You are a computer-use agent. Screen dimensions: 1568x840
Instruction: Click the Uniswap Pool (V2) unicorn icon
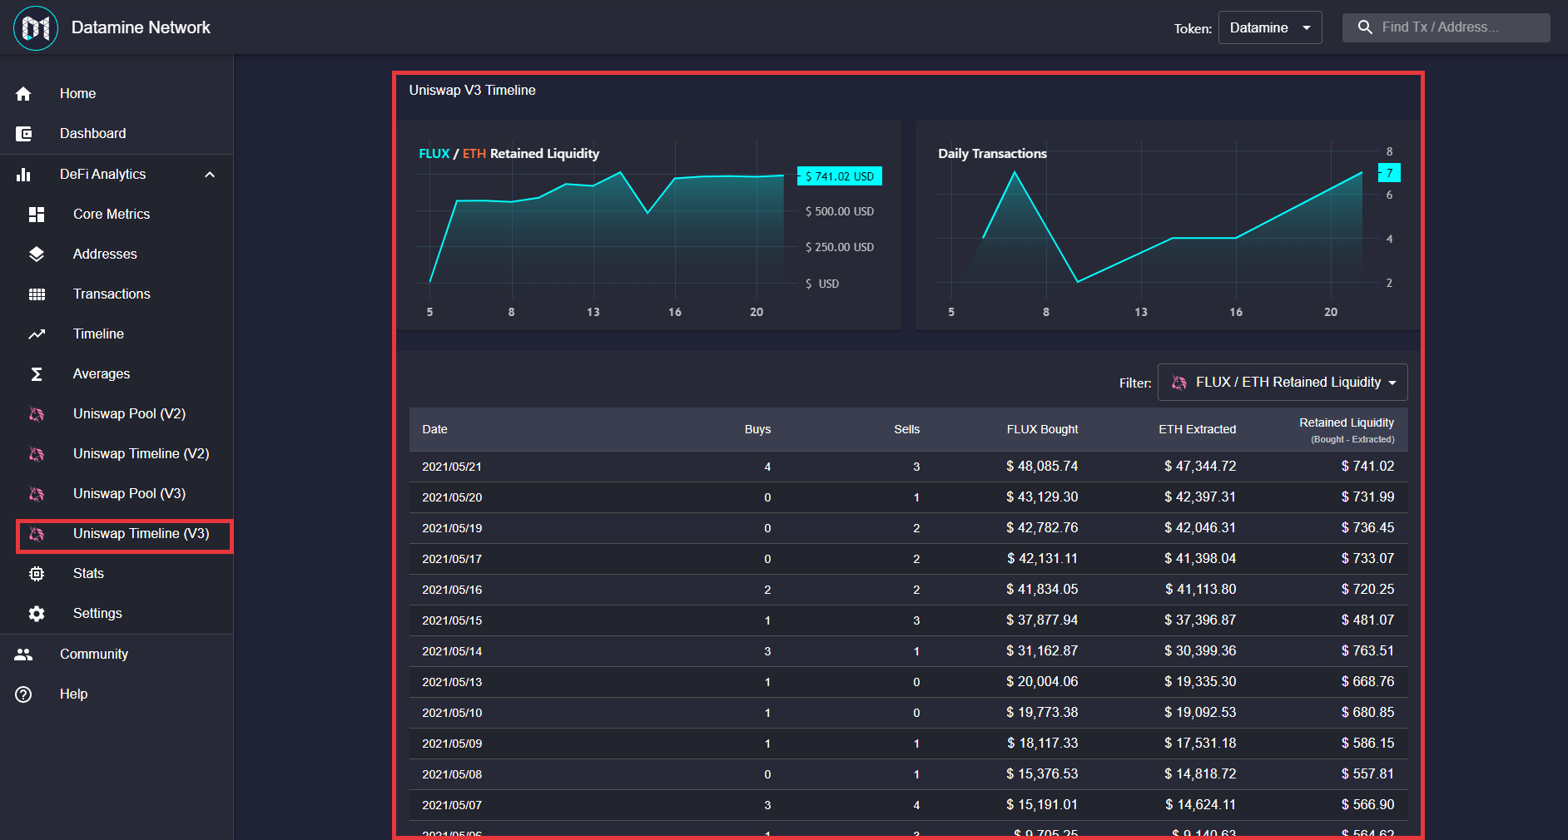[x=37, y=414]
